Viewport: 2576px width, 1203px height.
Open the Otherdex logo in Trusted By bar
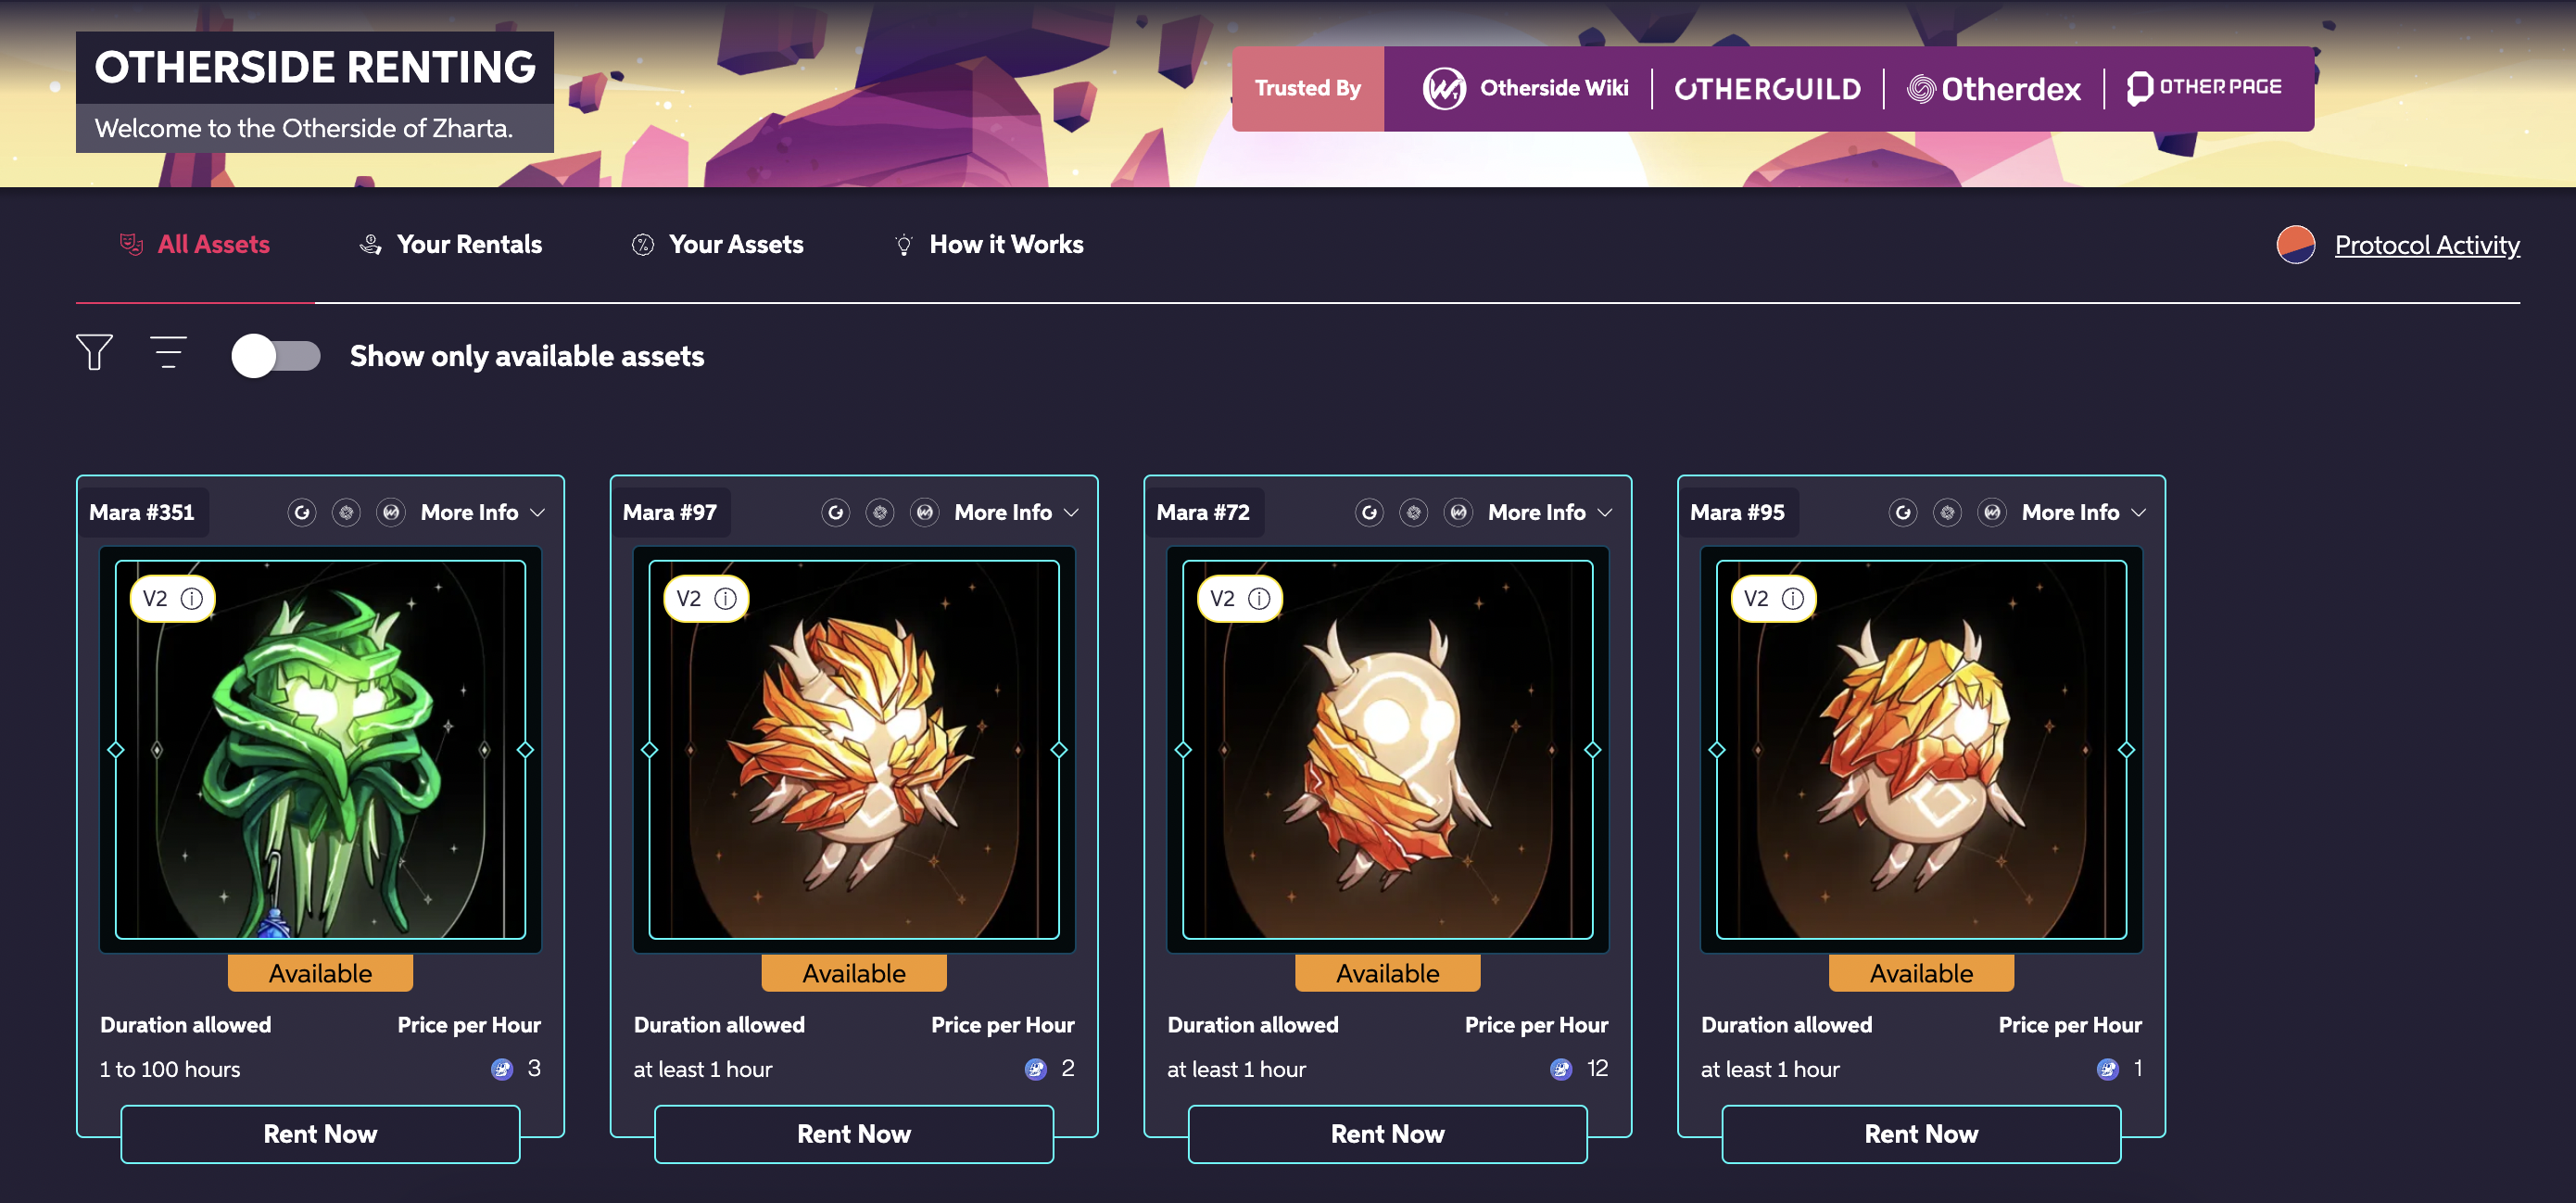pyautogui.click(x=1993, y=89)
